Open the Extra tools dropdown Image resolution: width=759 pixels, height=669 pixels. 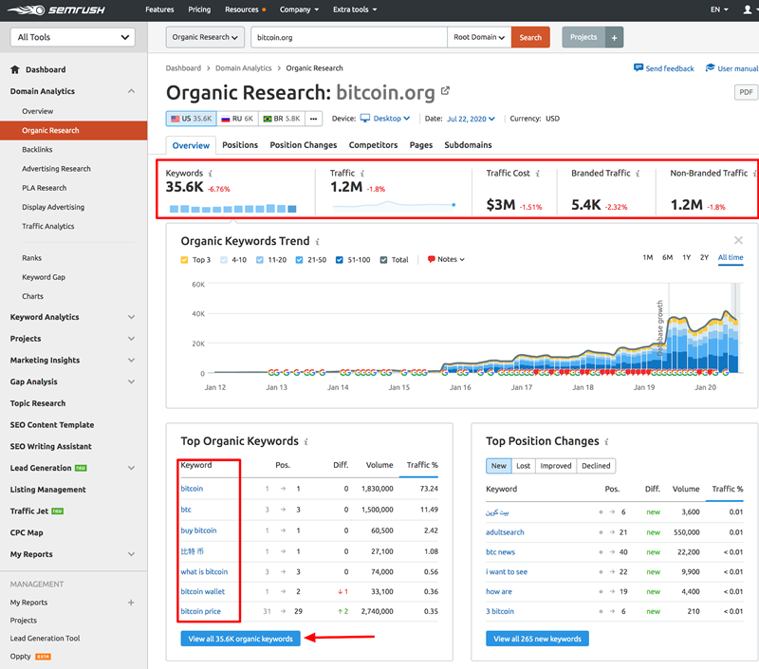click(x=355, y=9)
